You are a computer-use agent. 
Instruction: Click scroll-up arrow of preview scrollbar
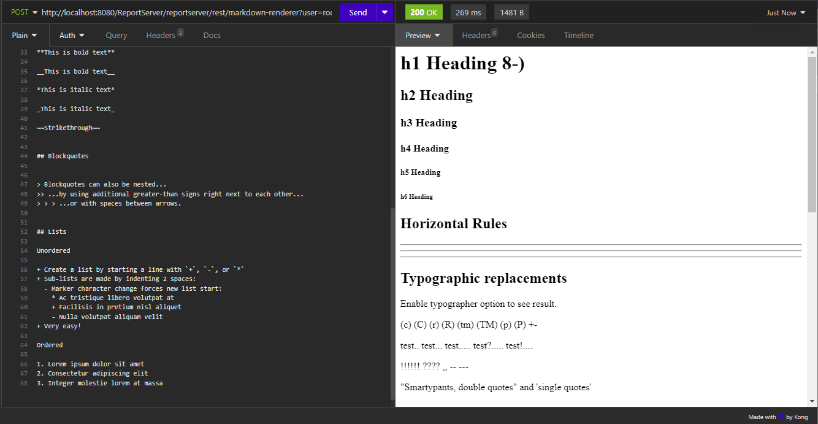(812, 52)
